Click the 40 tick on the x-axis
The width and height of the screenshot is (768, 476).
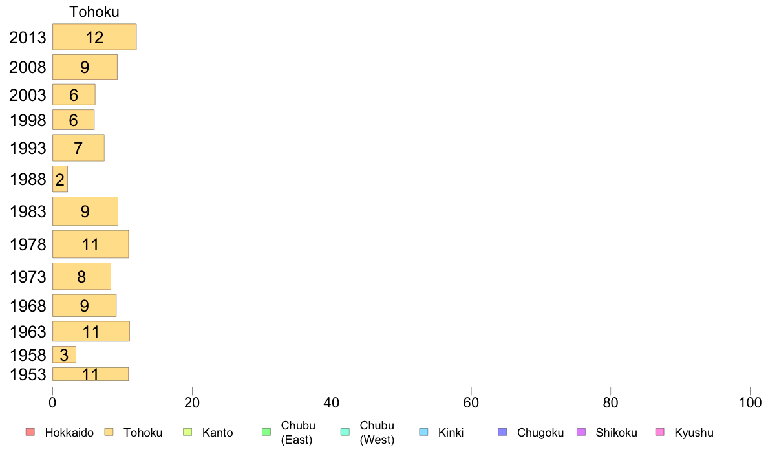pos(332,402)
